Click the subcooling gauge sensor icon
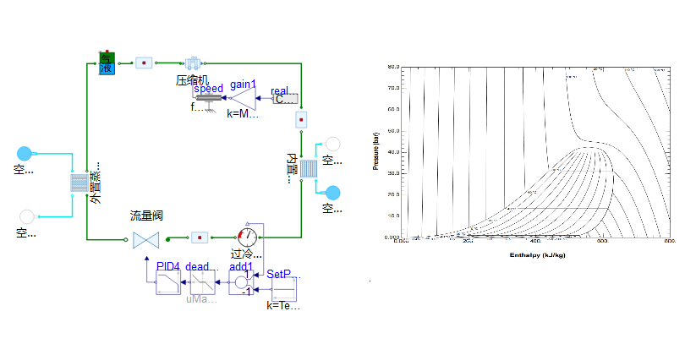The width and height of the screenshot is (696, 344). point(247,237)
